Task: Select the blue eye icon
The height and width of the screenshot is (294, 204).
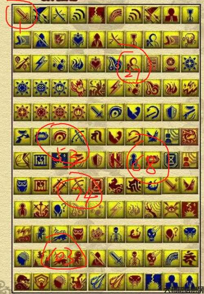Action: 115,112
